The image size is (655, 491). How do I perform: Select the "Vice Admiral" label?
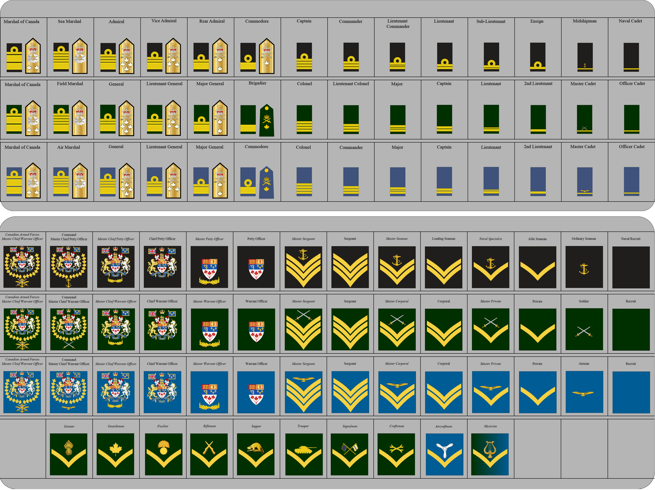[x=164, y=21]
